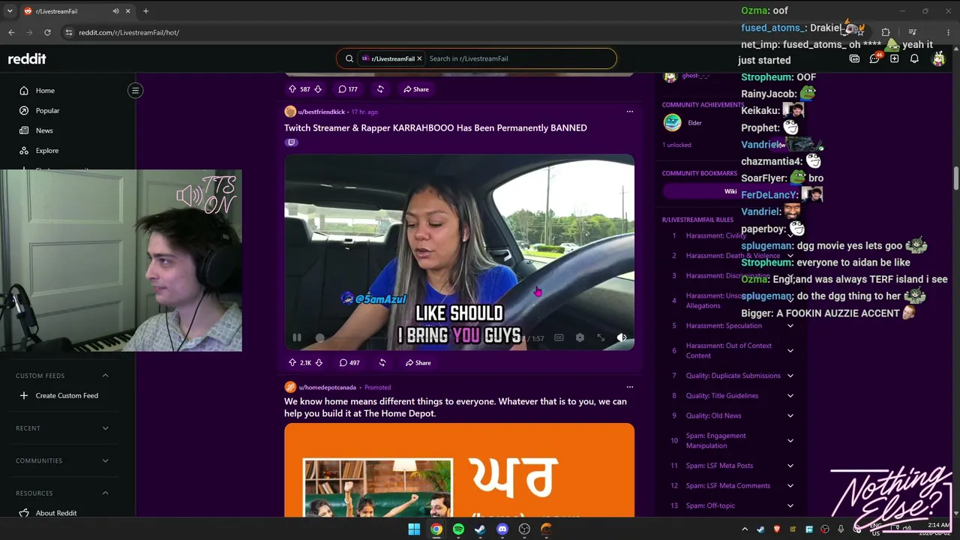Image resolution: width=960 pixels, height=540 pixels.
Task: Open comments on the post with 177 comments
Action: coord(347,89)
